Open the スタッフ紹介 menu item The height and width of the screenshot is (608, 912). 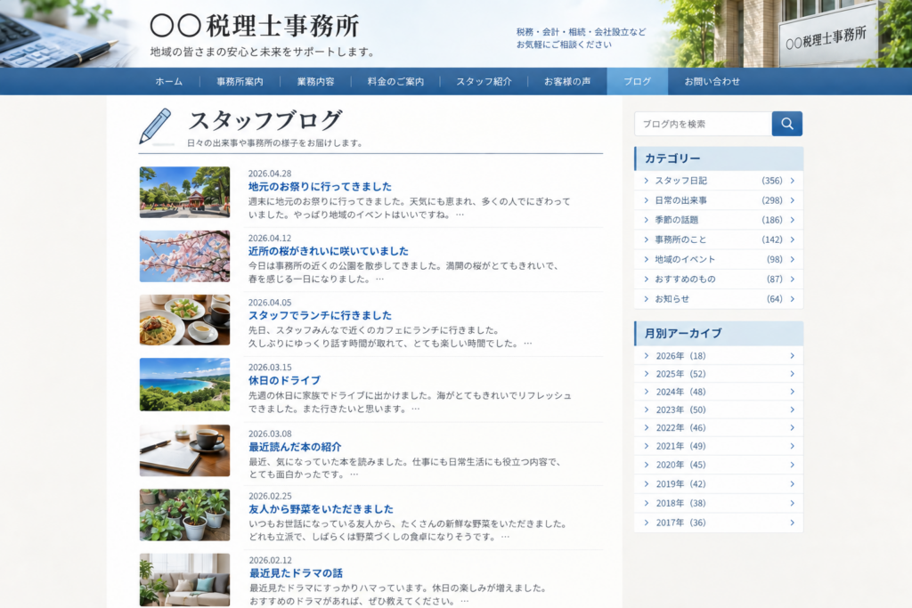point(484,81)
